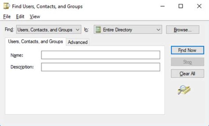Click the Clear All button
Image resolution: width=209 pixels, height=126 pixels.
(188, 73)
